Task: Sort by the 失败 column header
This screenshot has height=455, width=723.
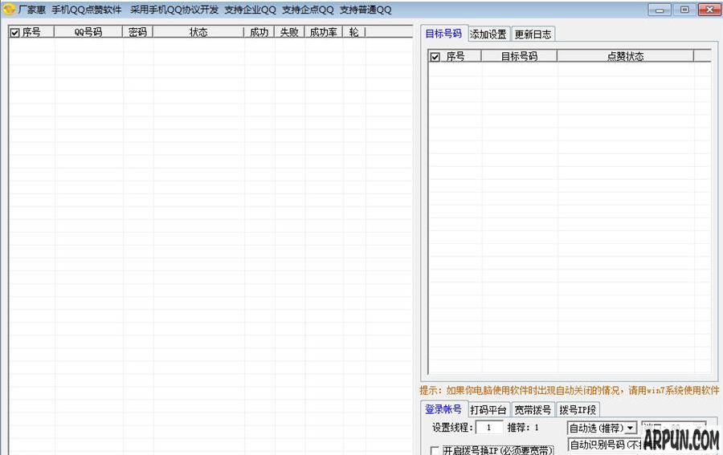Action: pyautogui.click(x=289, y=32)
